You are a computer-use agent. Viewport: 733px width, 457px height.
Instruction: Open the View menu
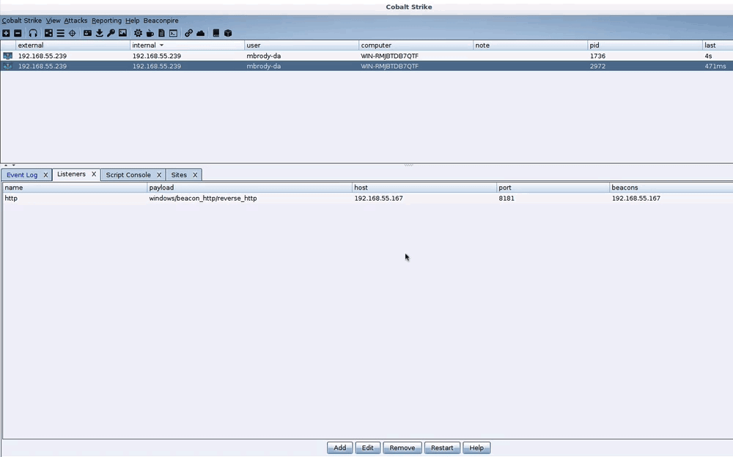pyautogui.click(x=53, y=21)
